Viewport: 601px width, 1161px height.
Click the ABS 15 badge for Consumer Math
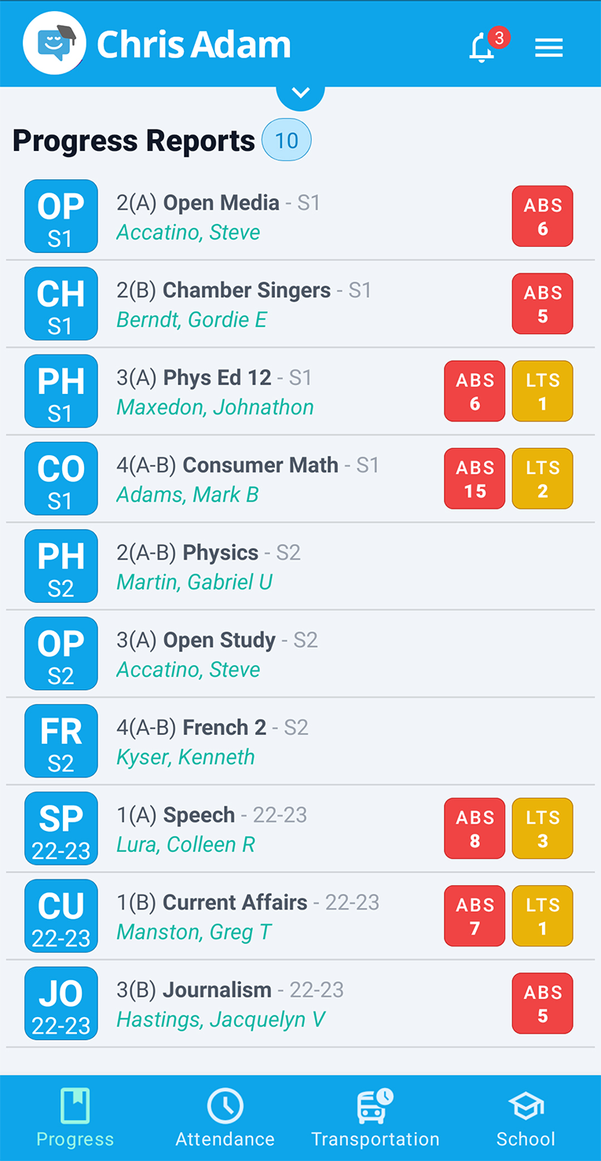[x=475, y=479]
